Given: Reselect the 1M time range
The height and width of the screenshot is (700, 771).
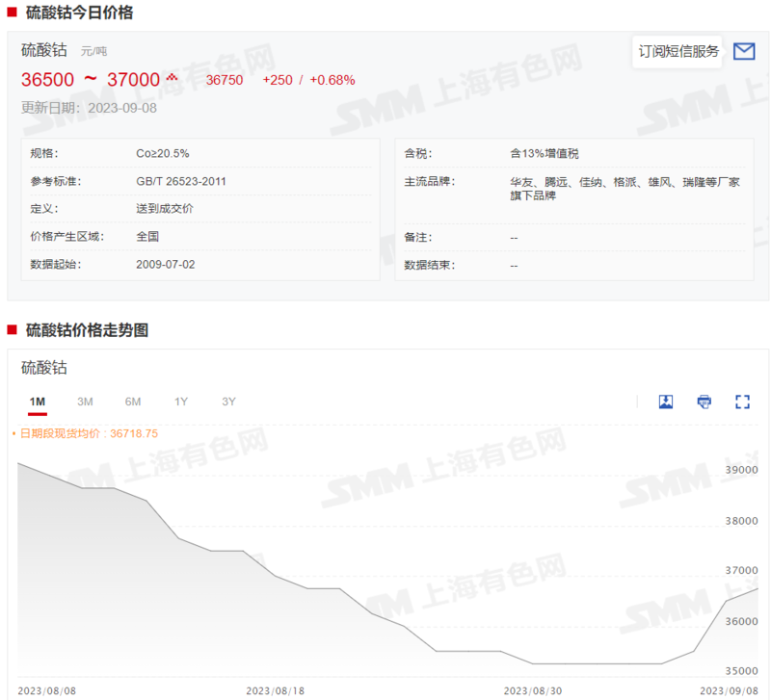Looking at the screenshot, I should (x=38, y=402).
